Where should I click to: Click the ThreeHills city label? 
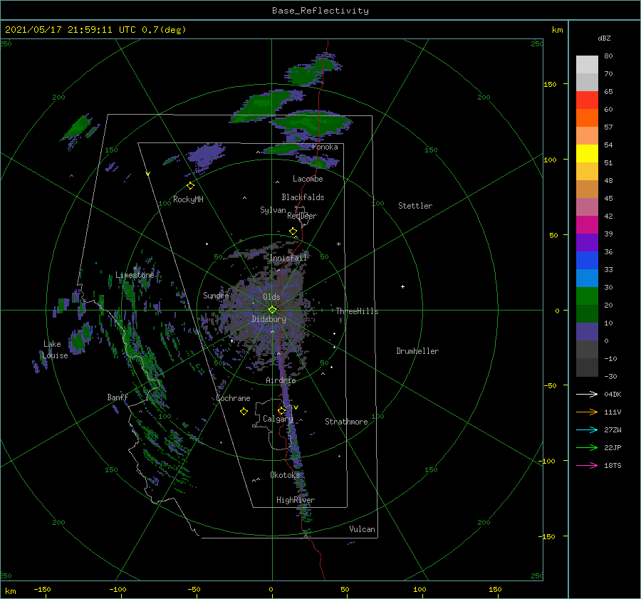click(x=358, y=311)
